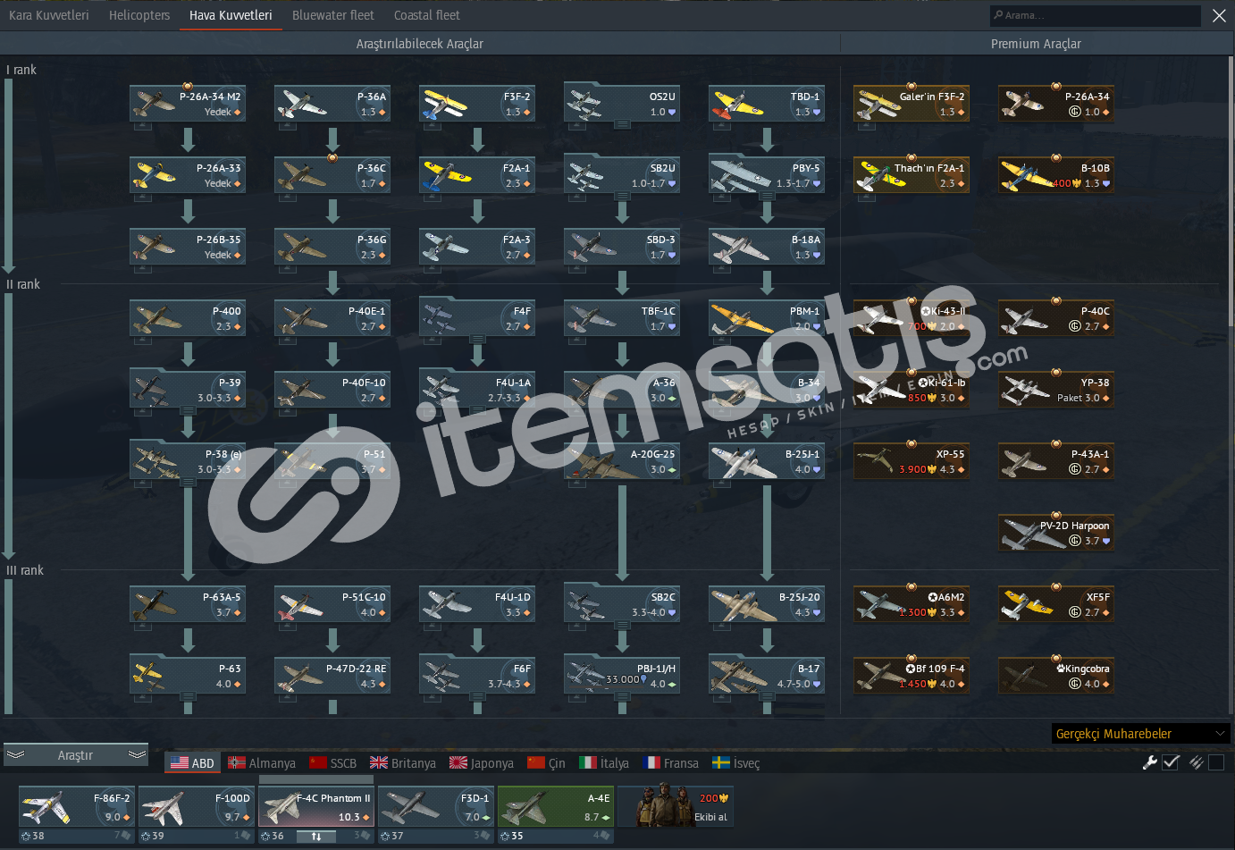This screenshot has width=1235, height=850.
Task: Select the F-4C Phantom II crew slot
Action: point(316,813)
